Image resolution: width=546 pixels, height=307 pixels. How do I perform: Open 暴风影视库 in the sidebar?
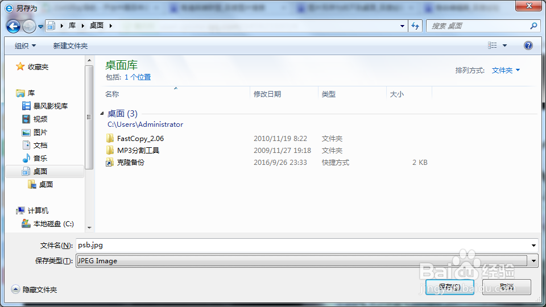coord(51,106)
